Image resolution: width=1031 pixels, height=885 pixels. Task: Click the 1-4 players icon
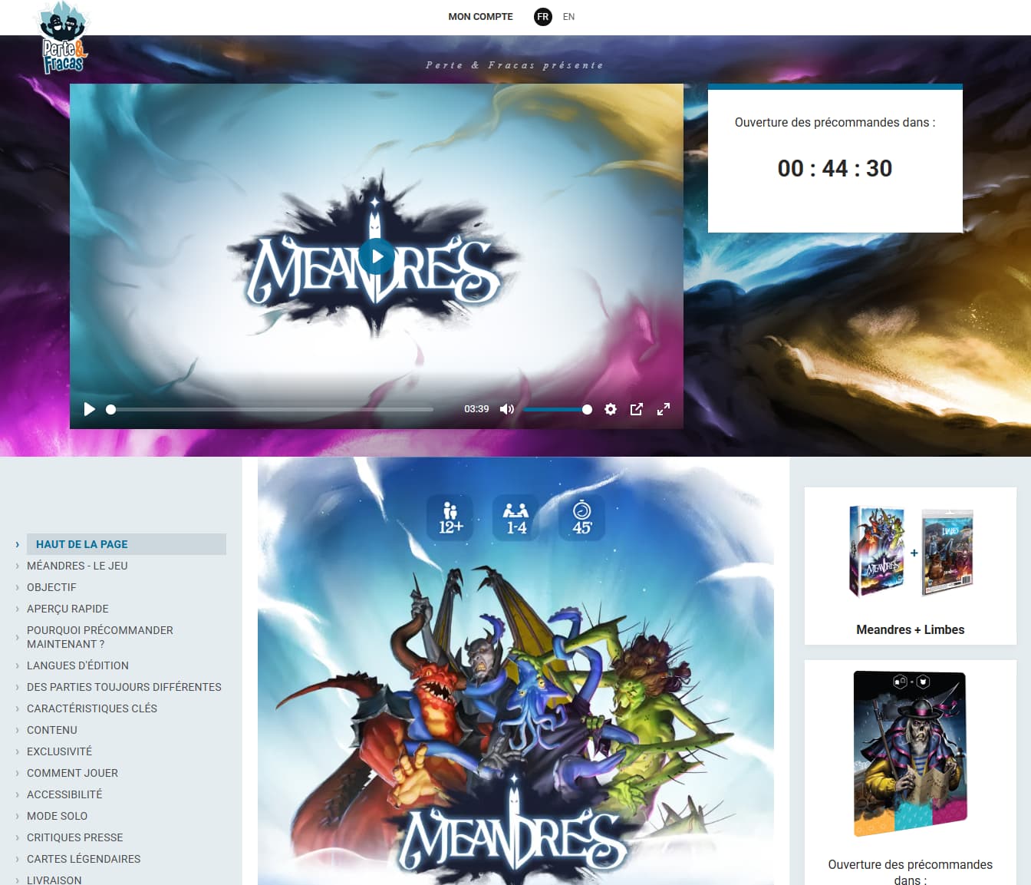[x=515, y=517]
